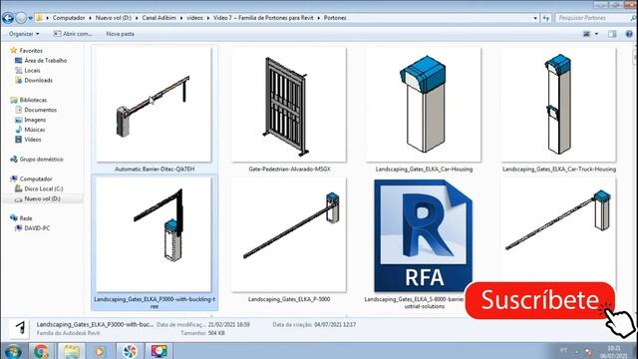This screenshot has width=638, height=359.
Task: Click Portones in the address breadcrumb
Action: (x=335, y=18)
